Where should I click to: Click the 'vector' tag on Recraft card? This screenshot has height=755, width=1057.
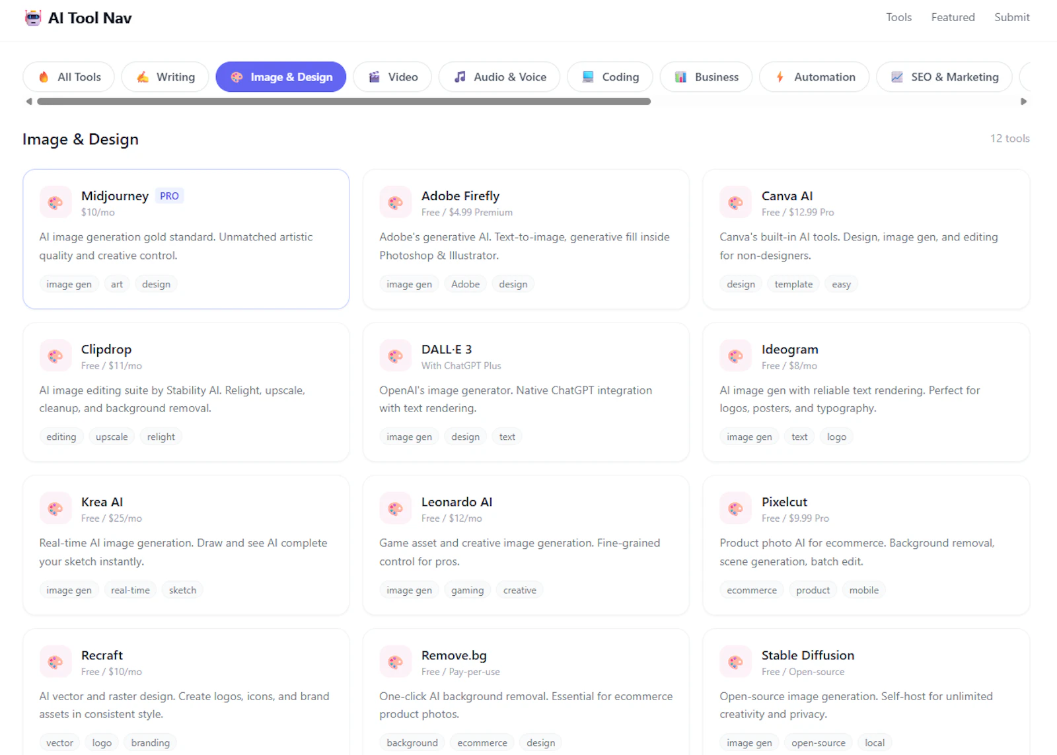point(60,742)
